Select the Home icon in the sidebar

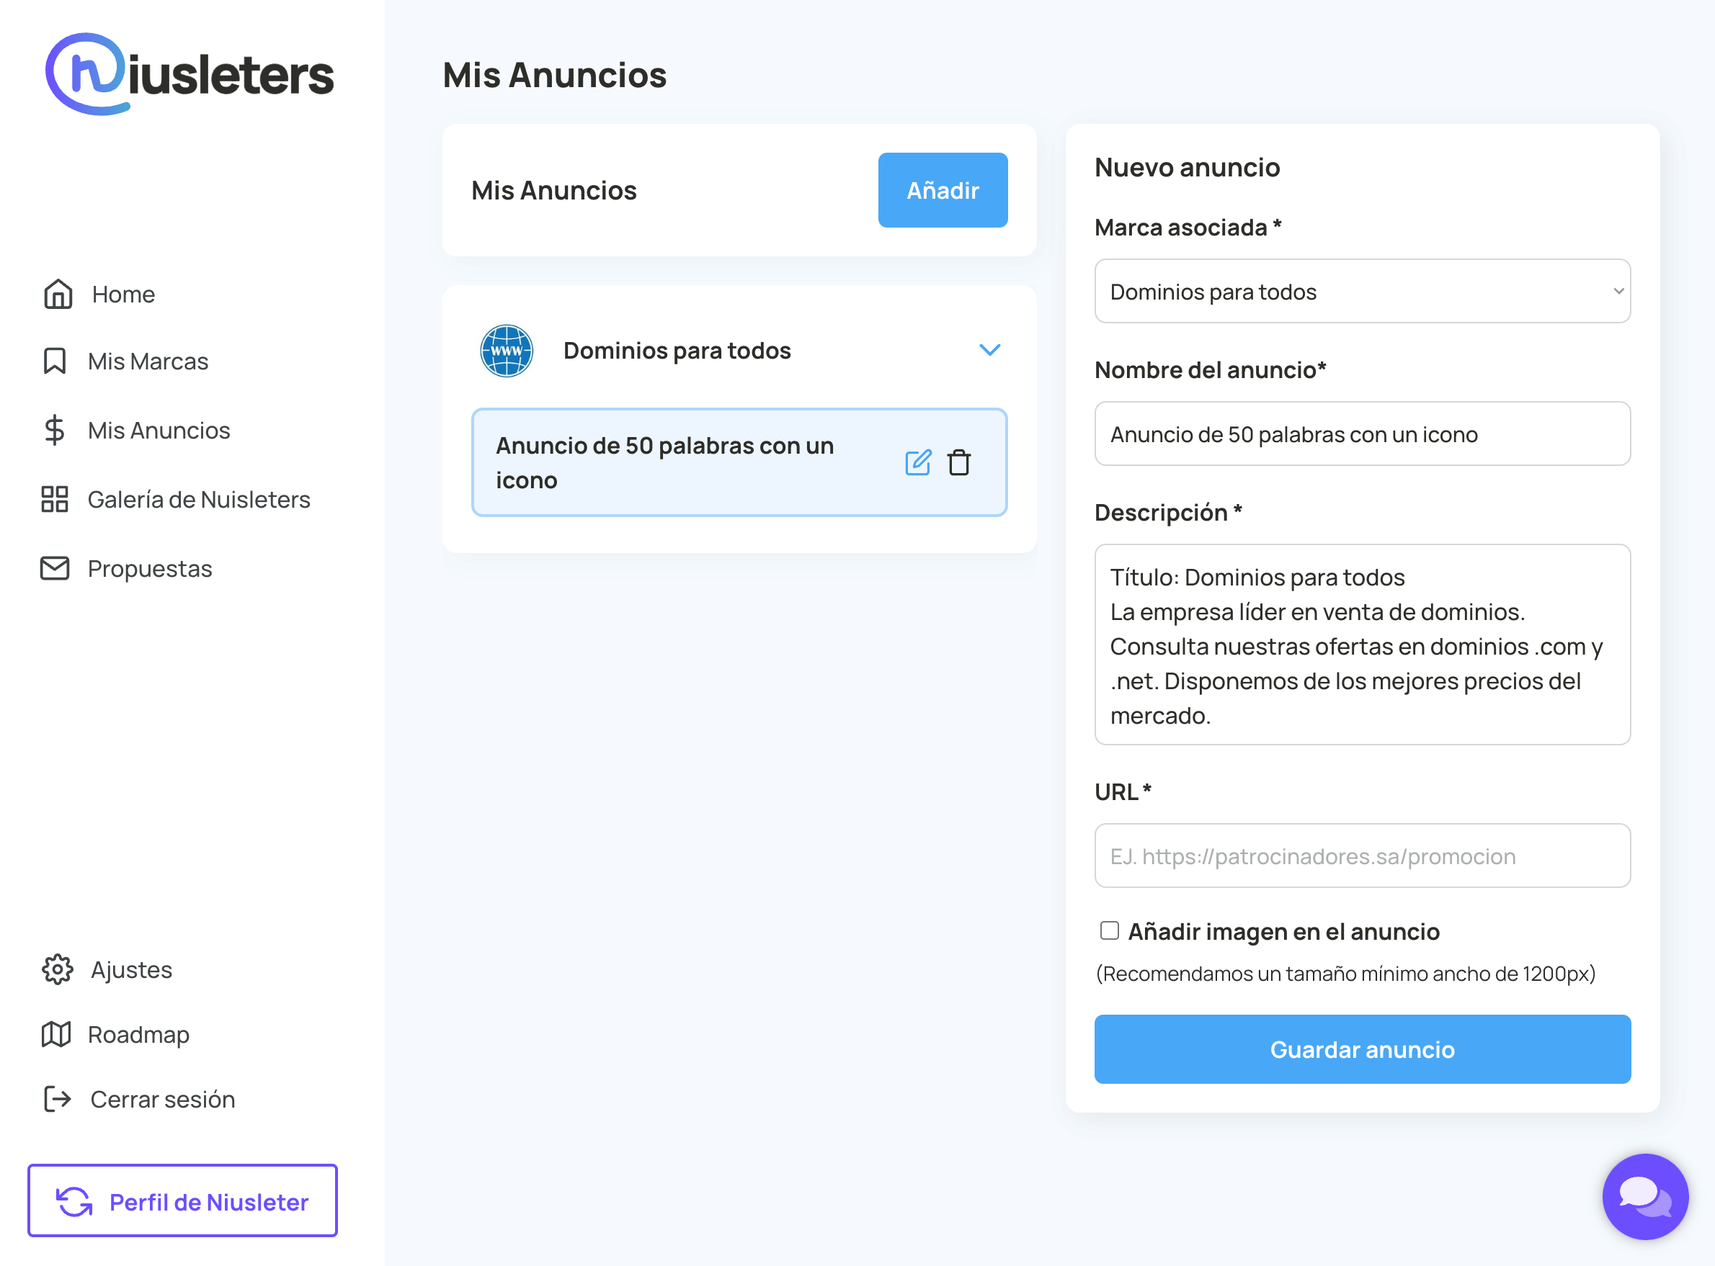[x=56, y=294]
